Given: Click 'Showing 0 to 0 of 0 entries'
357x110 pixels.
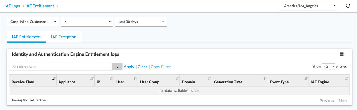Looking at the screenshot, I should [x=29, y=100].
